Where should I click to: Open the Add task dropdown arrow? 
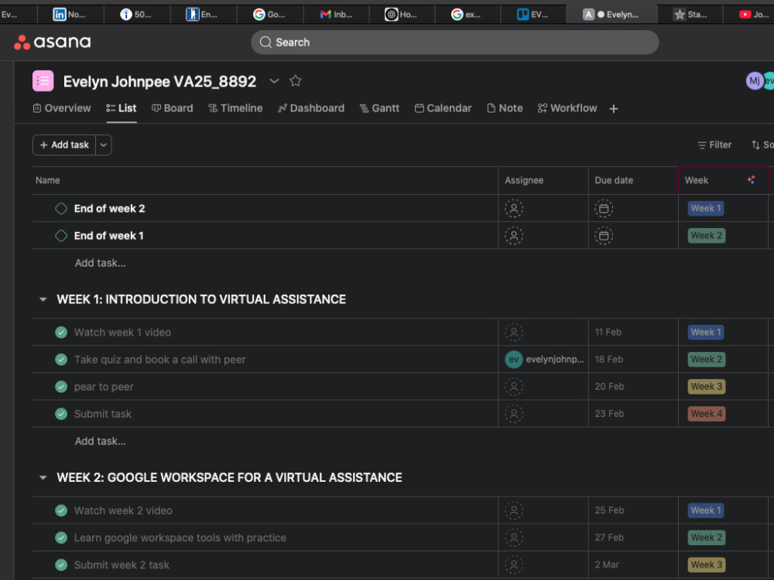[104, 145]
